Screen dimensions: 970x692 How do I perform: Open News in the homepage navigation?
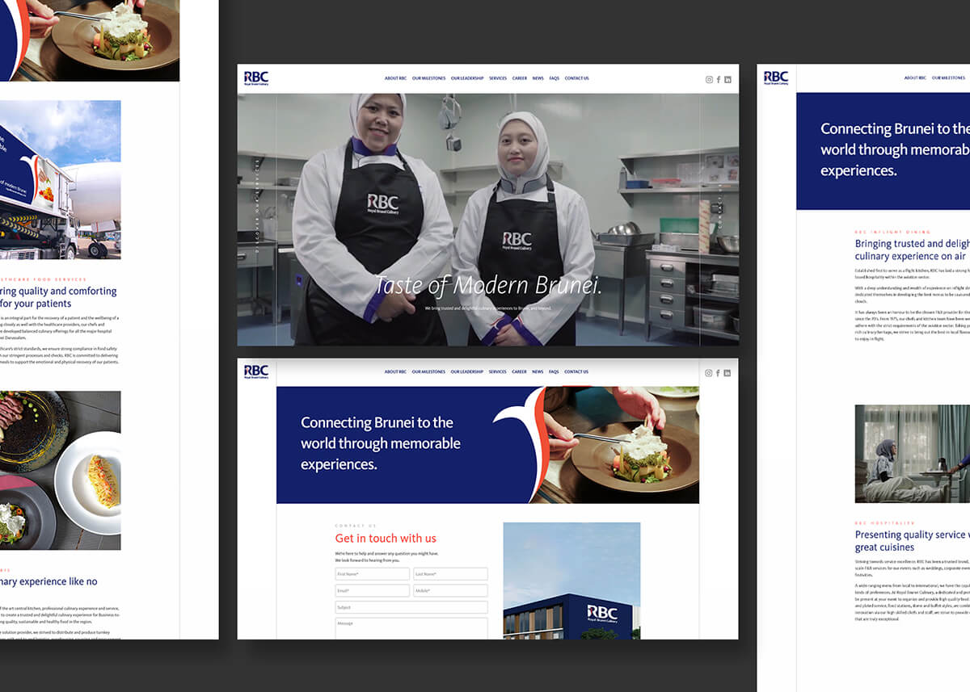pos(538,78)
